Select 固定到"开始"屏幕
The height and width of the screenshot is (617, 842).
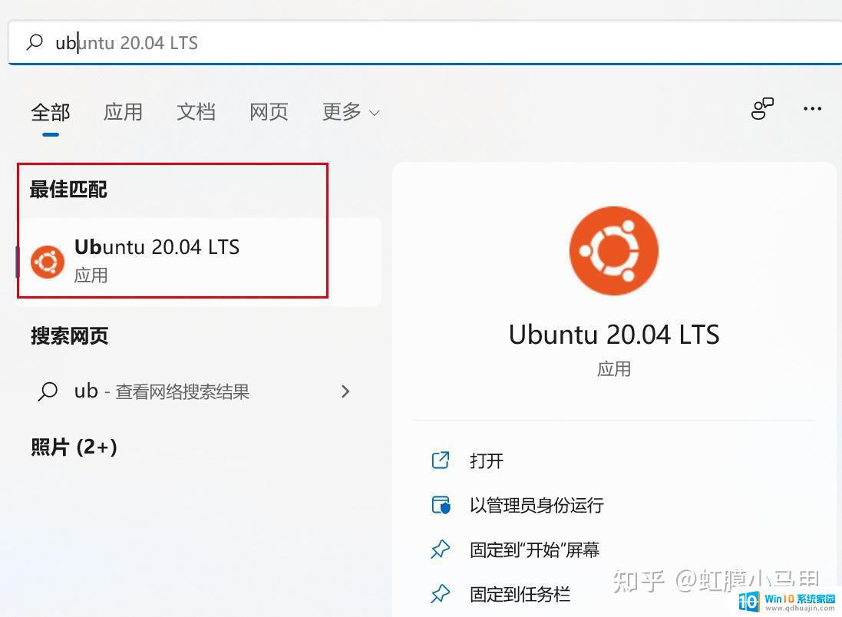coord(534,549)
